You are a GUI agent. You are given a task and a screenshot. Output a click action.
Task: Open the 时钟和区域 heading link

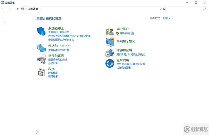[124, 50]
